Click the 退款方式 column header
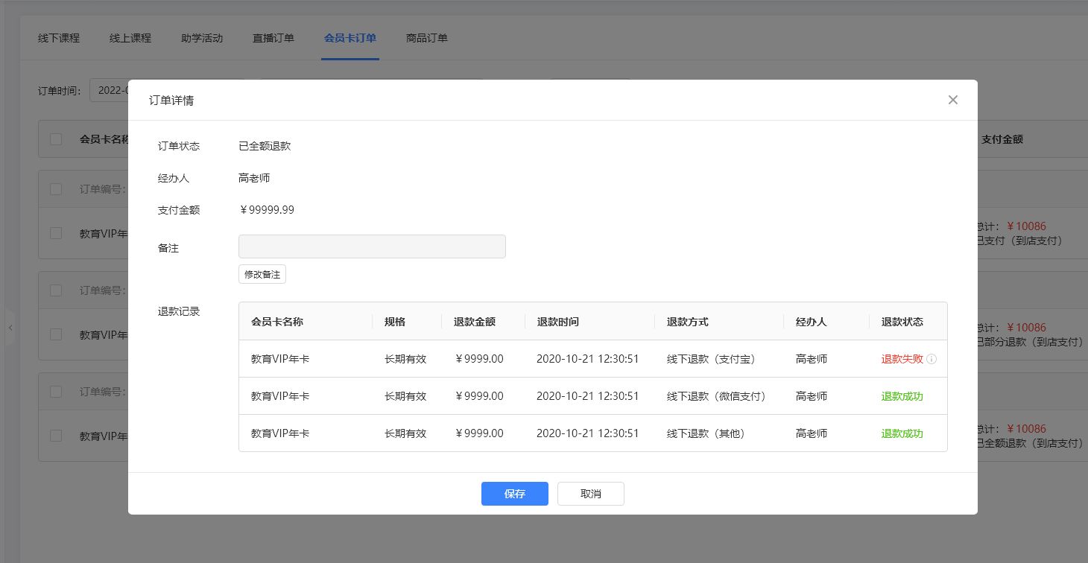 tap(688, 322)
